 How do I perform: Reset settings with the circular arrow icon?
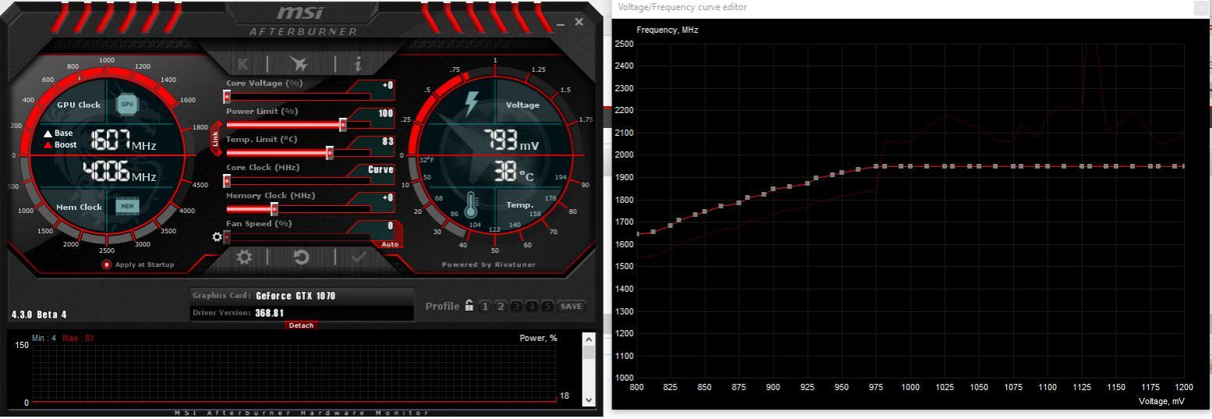301,257
